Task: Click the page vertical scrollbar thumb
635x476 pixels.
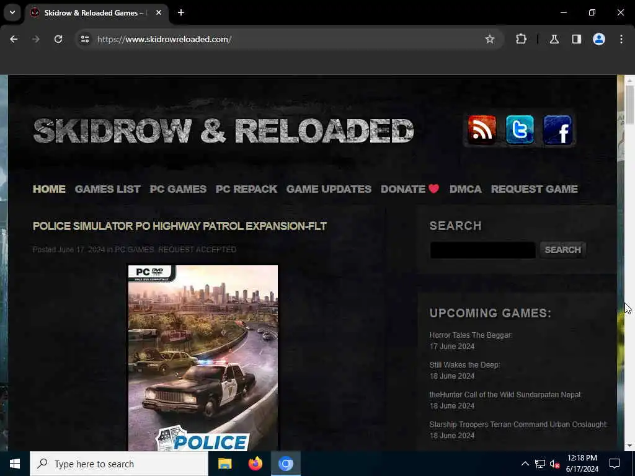Action: tap(629, 104)
